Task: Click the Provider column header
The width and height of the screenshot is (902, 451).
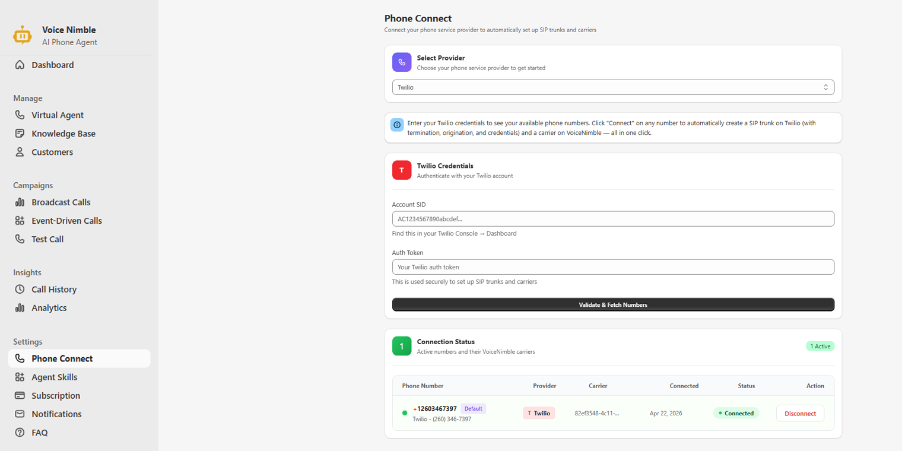Action: pyautogui.click(x=545, y=386)
